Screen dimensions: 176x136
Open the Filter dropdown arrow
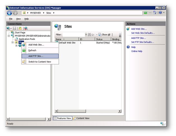pyautogui.click(x=86, y=35)
